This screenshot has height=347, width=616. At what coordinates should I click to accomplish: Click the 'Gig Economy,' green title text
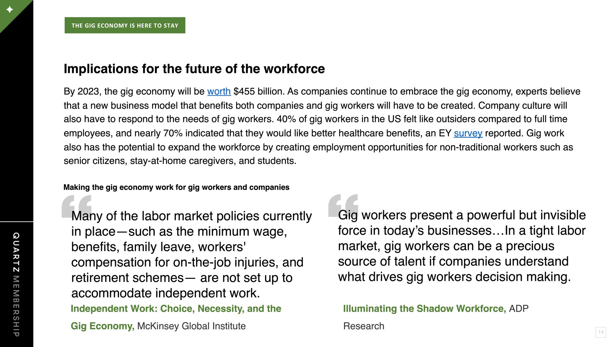pos(103,326)
